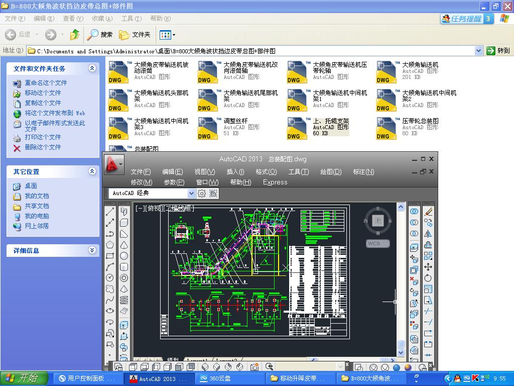Open the AutoCAD application menu button
Screen dimensions: 514x386
tap(113, 164)
